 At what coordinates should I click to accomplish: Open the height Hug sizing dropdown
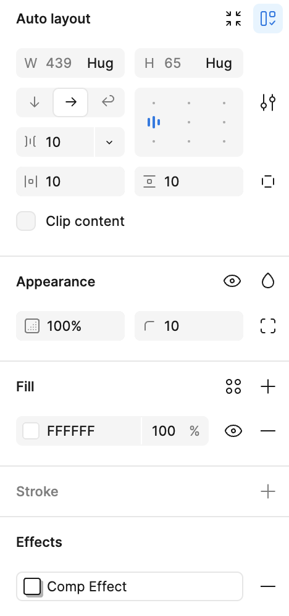219,63
